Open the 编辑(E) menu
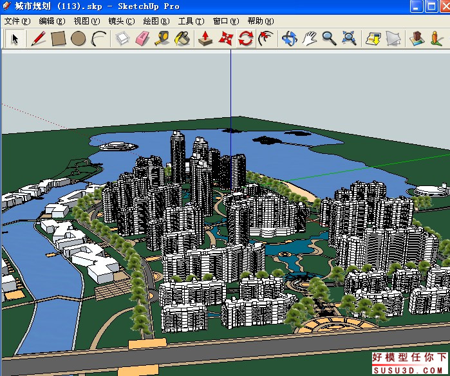This screenshot has width=450, height=376. click(x=52, y=21)
